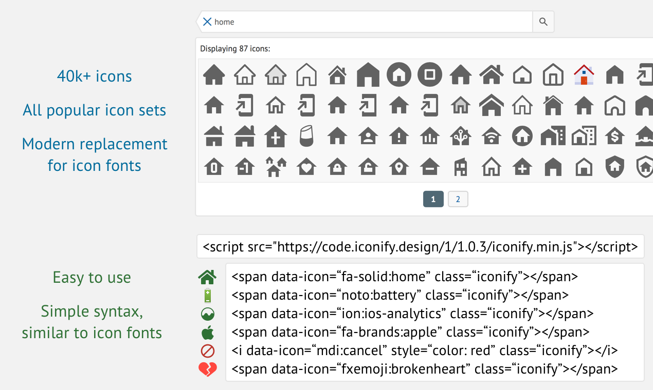Image resolution: width=653 pixels, height=390 pixels.
Task: Select the filled shield with home icon
Action: 615,167
